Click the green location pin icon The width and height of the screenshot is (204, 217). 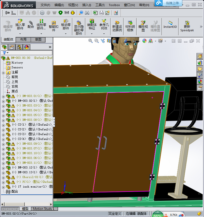click(x=61, y=13)
